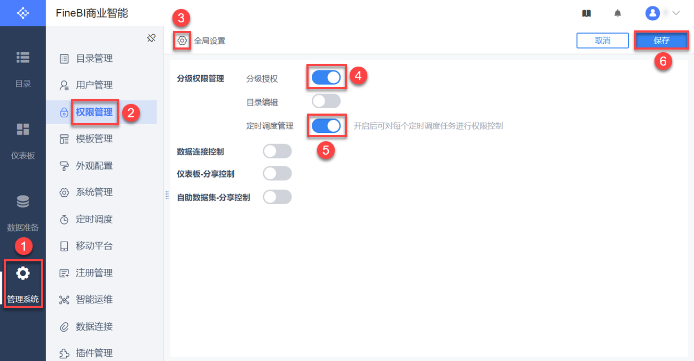Screen dimensions: 694x361
Task: Click the 保存 save button
Action: 661,41
